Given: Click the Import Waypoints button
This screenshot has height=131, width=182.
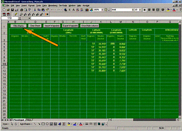Looking at the screenshot, I should pos(52,26).
